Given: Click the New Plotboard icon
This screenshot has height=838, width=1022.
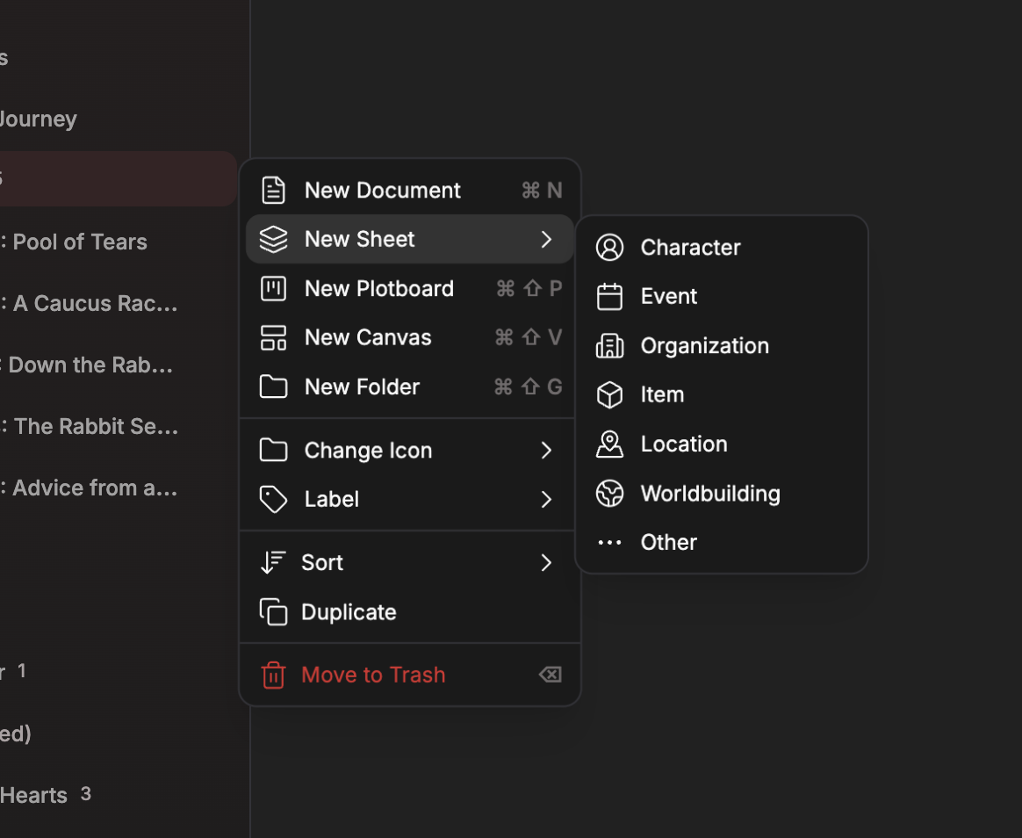Looking at the screenshot, I should [x=273, y=288].
